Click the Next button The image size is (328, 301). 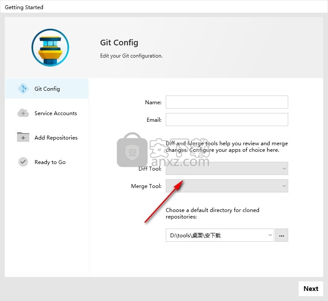[311, 289]
